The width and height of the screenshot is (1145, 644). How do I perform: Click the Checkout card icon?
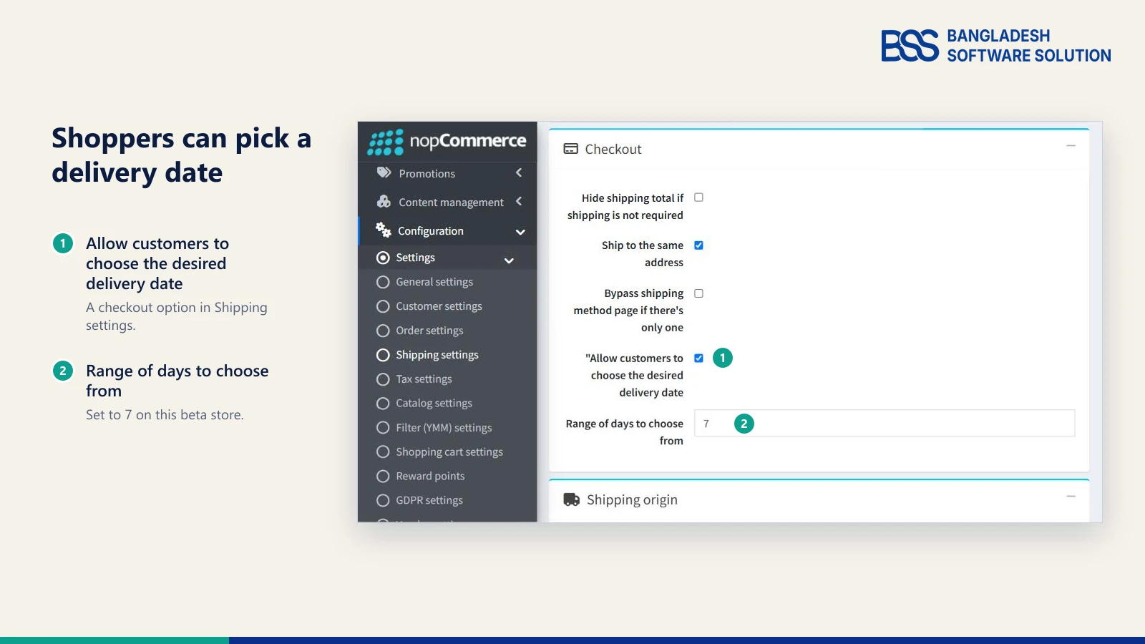click(570, 149)
